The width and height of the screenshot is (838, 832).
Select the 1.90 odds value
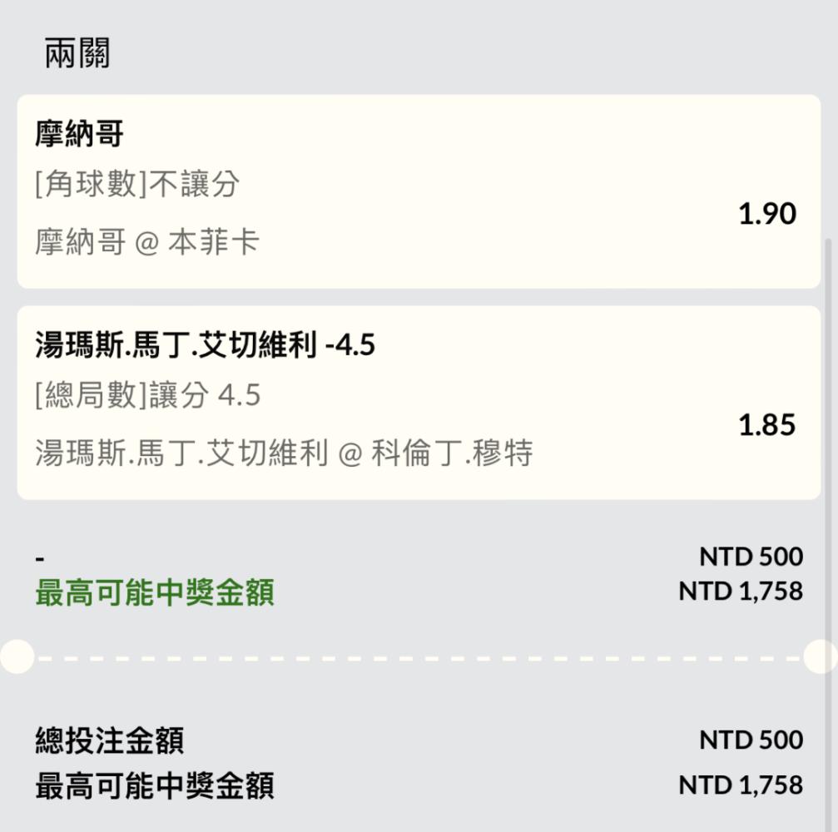[767, 214]
